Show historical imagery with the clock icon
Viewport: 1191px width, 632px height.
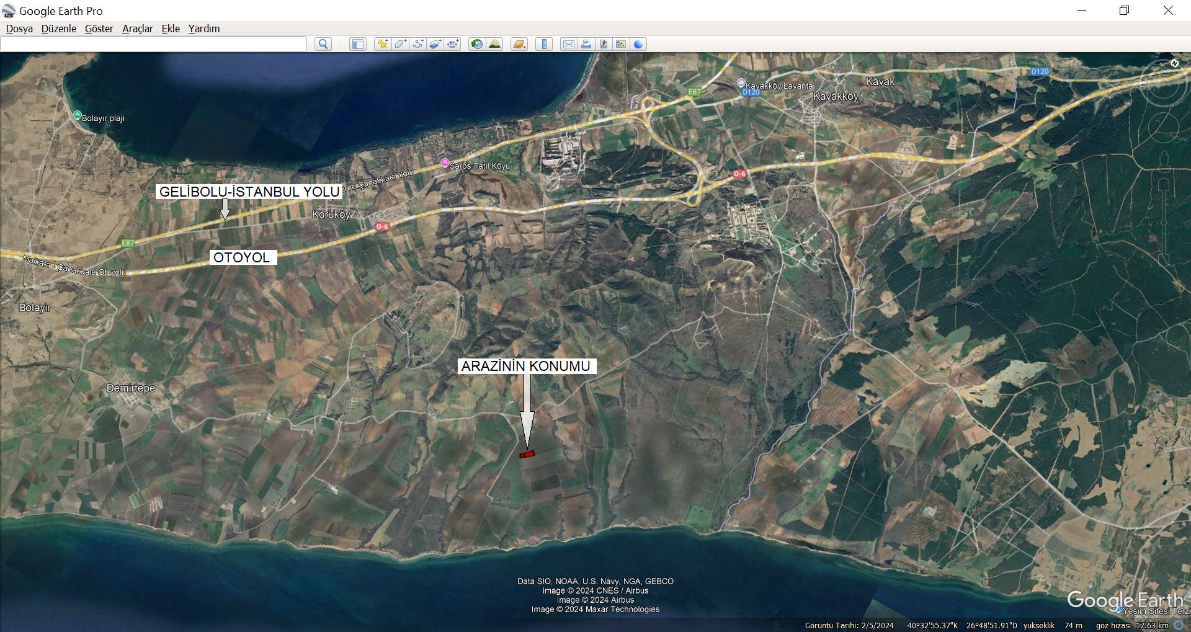pyautogui.click(x=476, y=44)
